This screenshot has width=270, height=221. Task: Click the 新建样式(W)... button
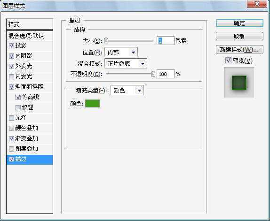coord(239,49)
